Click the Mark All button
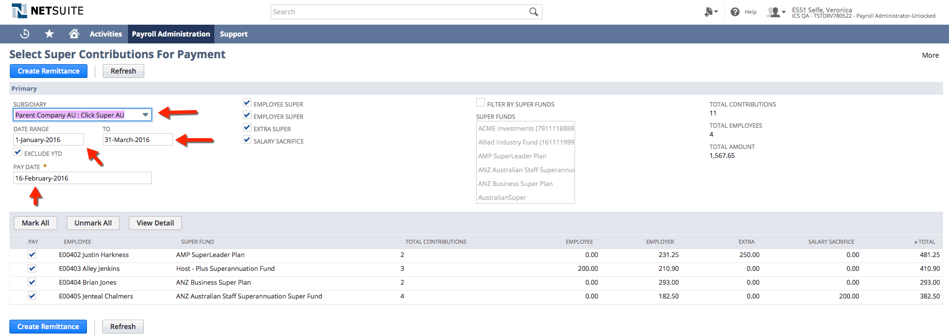The height and width of the screenshot is (336, 949). pyautogui.click(x=36, y=223)
